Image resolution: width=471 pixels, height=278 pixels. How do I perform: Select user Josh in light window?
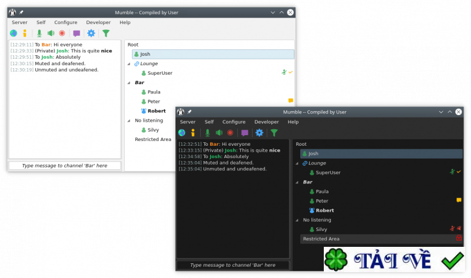click(x=213, y=54)
